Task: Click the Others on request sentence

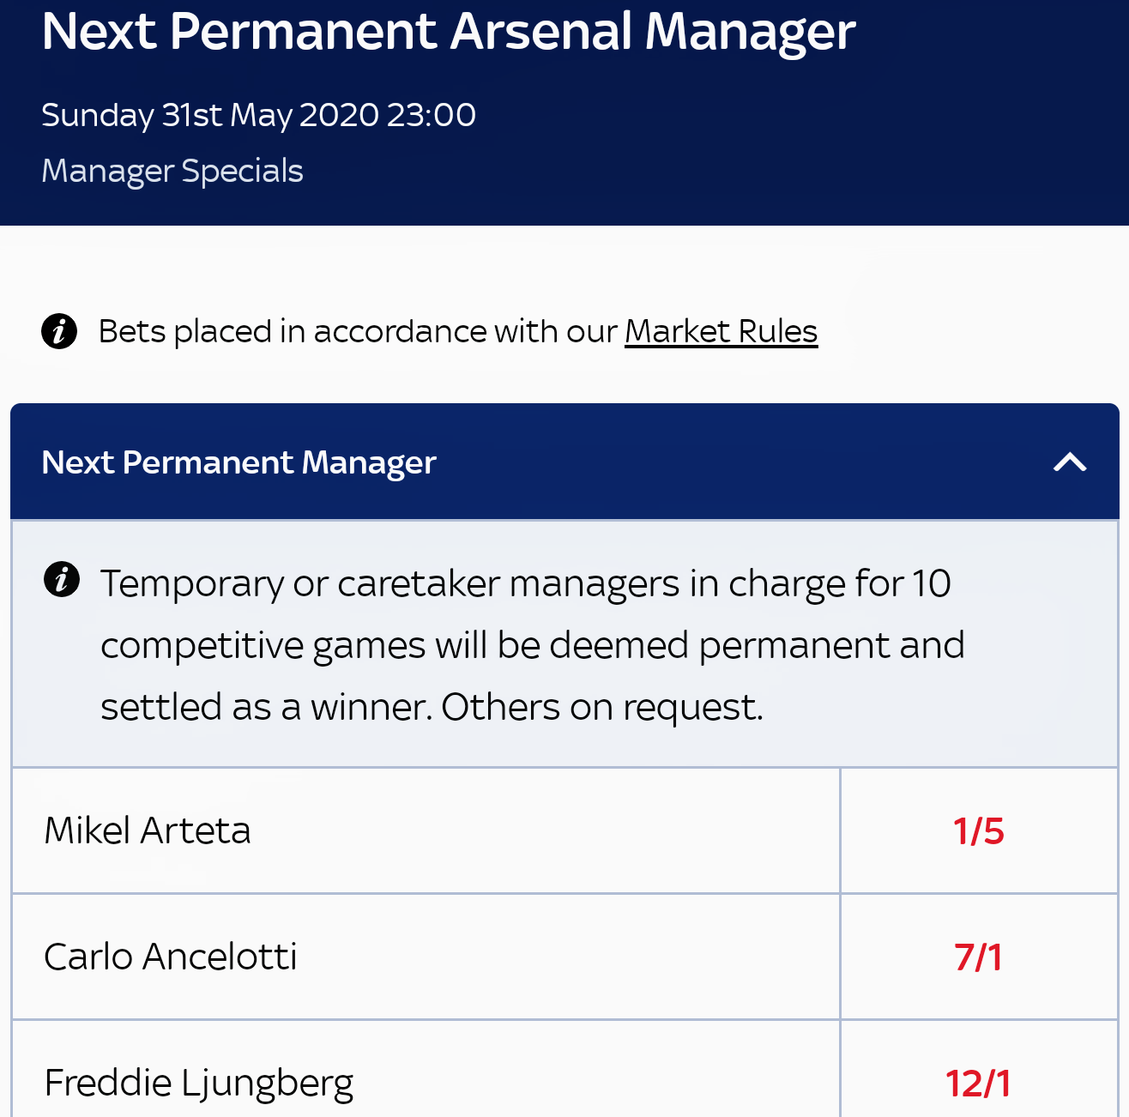Action: point(602,708)
